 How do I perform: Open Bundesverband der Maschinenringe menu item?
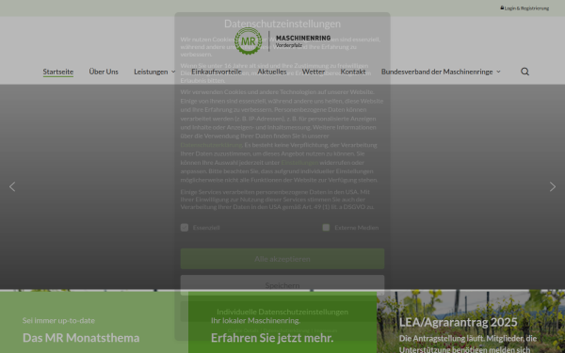click(x=437, y=72)
